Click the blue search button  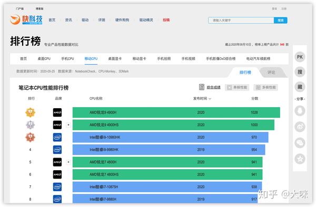tap(281, 20)
